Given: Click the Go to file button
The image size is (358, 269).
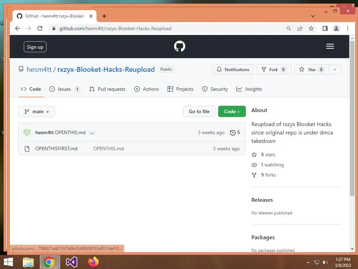Looking at the screenshot, I should tap(199, 111).
